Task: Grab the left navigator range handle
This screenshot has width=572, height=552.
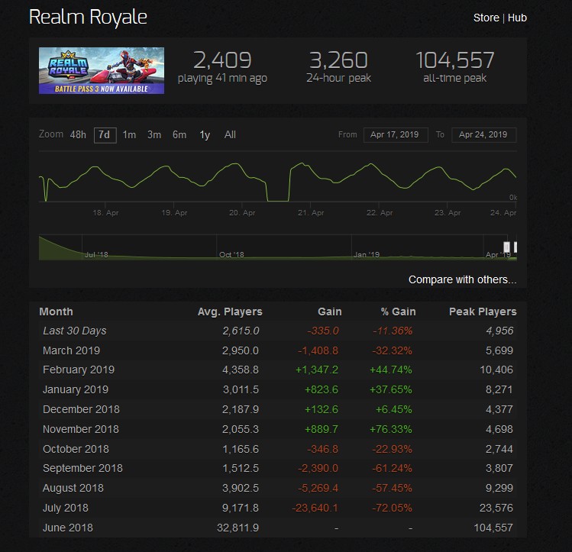Action: pyautogui.click(x=506, y=247)
